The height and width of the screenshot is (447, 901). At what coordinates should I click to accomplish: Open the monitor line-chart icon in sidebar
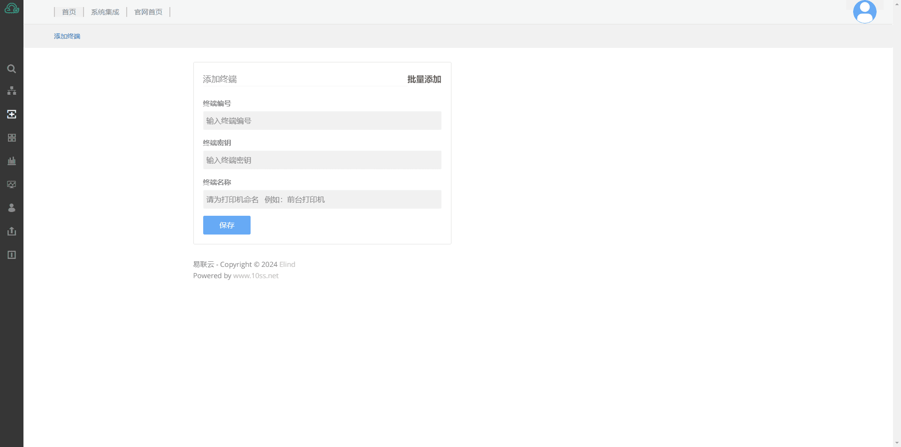[12, 184]
